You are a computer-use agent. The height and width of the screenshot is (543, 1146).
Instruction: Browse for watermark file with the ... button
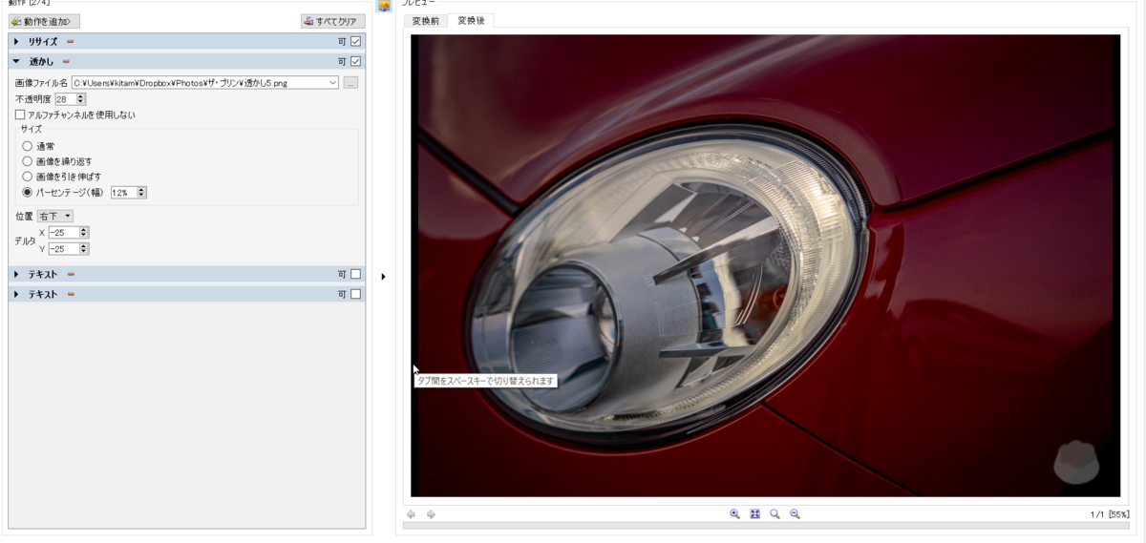[x=350, y=83]
